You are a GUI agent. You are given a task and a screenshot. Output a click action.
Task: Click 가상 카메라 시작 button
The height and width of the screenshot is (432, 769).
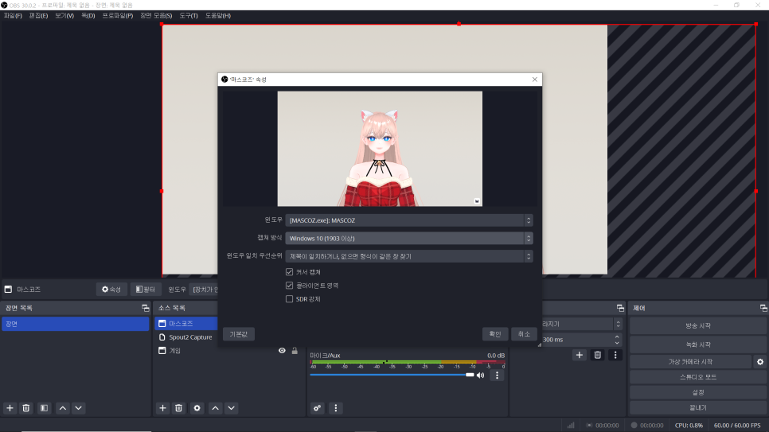(690, 362)
